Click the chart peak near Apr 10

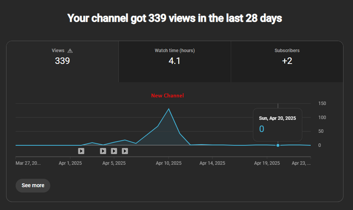tap(169, 109)
